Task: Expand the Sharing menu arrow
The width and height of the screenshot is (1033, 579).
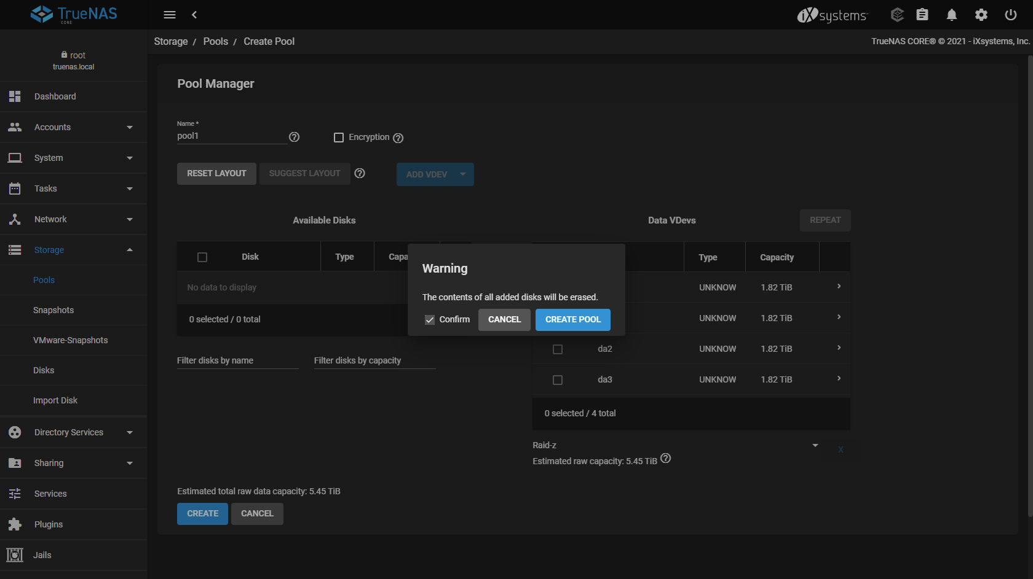Action: click(x=130, y=463)
